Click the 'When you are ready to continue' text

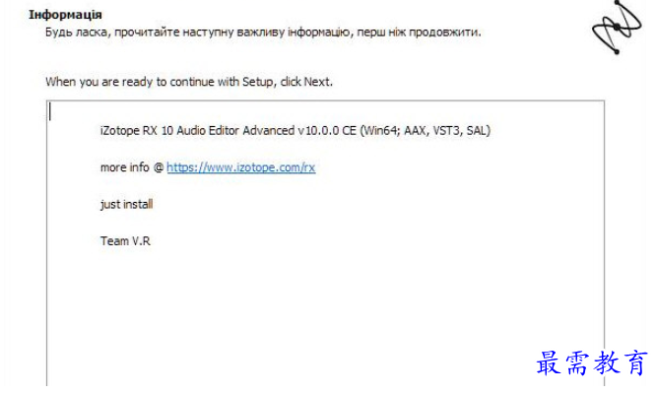tap(189, 82)
